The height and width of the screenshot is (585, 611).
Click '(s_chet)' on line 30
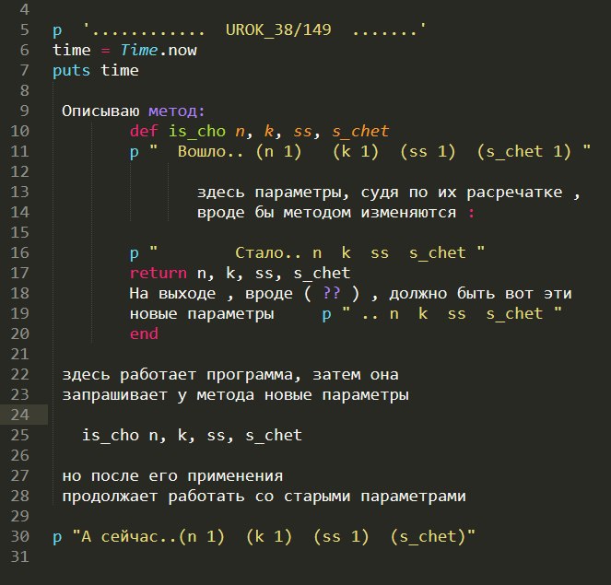[x=429, y=537]
